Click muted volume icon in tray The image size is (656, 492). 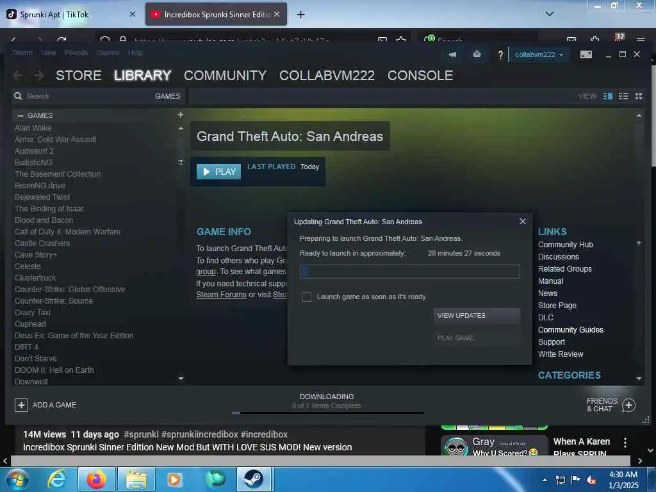point(591,480)
